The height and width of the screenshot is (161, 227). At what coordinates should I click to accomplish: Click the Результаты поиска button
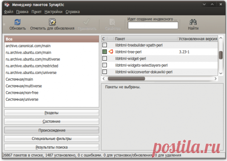click(52, 147)
